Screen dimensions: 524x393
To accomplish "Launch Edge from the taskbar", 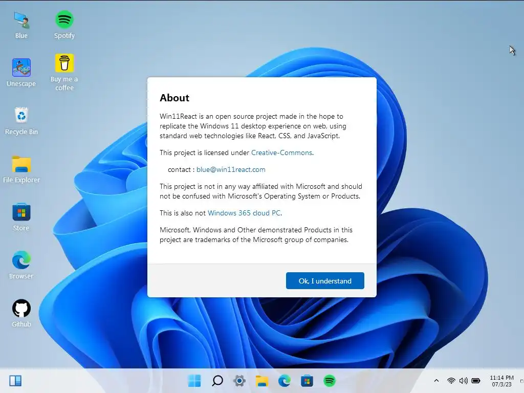I will coord(285,381).
